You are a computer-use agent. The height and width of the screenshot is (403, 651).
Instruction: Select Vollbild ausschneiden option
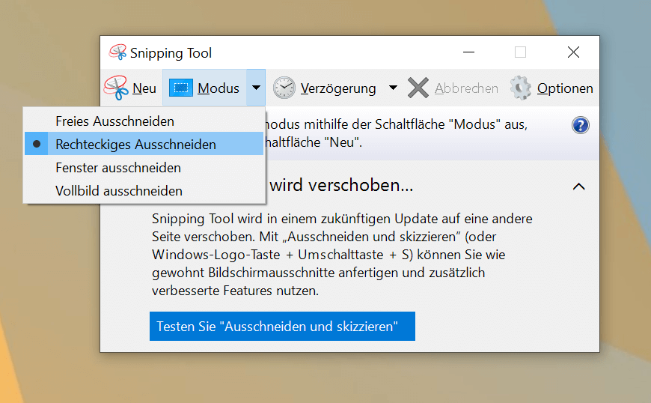[x=144, y=191]
